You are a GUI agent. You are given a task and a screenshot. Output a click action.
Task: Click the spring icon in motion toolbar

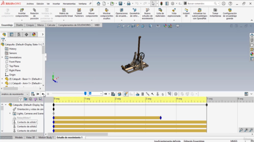(x=142, y=94)
